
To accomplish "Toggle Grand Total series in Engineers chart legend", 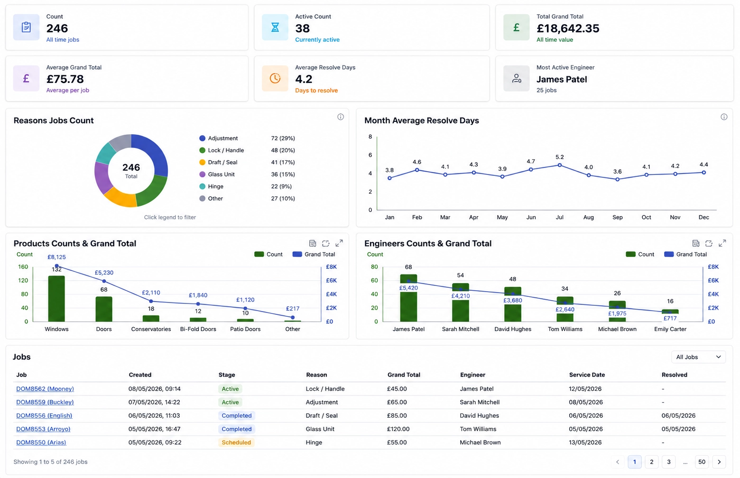I will [x=686, y=254].
